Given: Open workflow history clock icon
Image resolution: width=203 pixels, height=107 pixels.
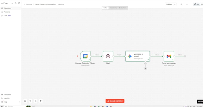Looking at the screenshot, I should pos(181,4).
